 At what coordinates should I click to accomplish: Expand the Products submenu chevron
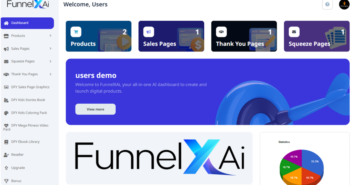tap(51, 36)
